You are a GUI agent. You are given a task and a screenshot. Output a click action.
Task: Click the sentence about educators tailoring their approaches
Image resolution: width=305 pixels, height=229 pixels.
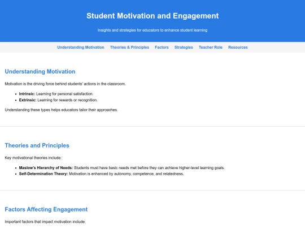click(x=61, y=110)
